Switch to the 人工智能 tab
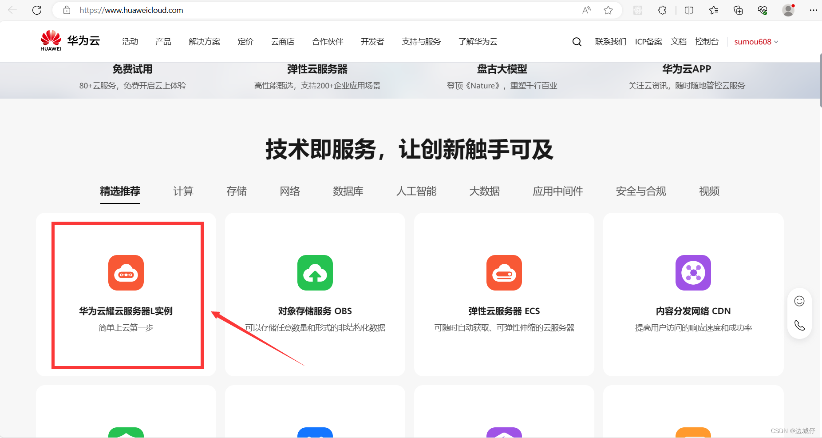 [x=416, y=191]
